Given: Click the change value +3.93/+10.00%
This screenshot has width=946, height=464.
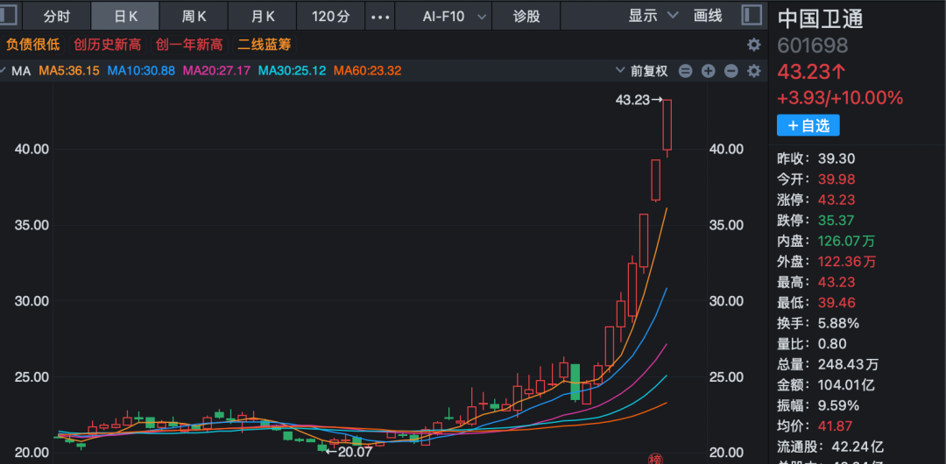Looking at the screenshot, I should tap(840, 98).
